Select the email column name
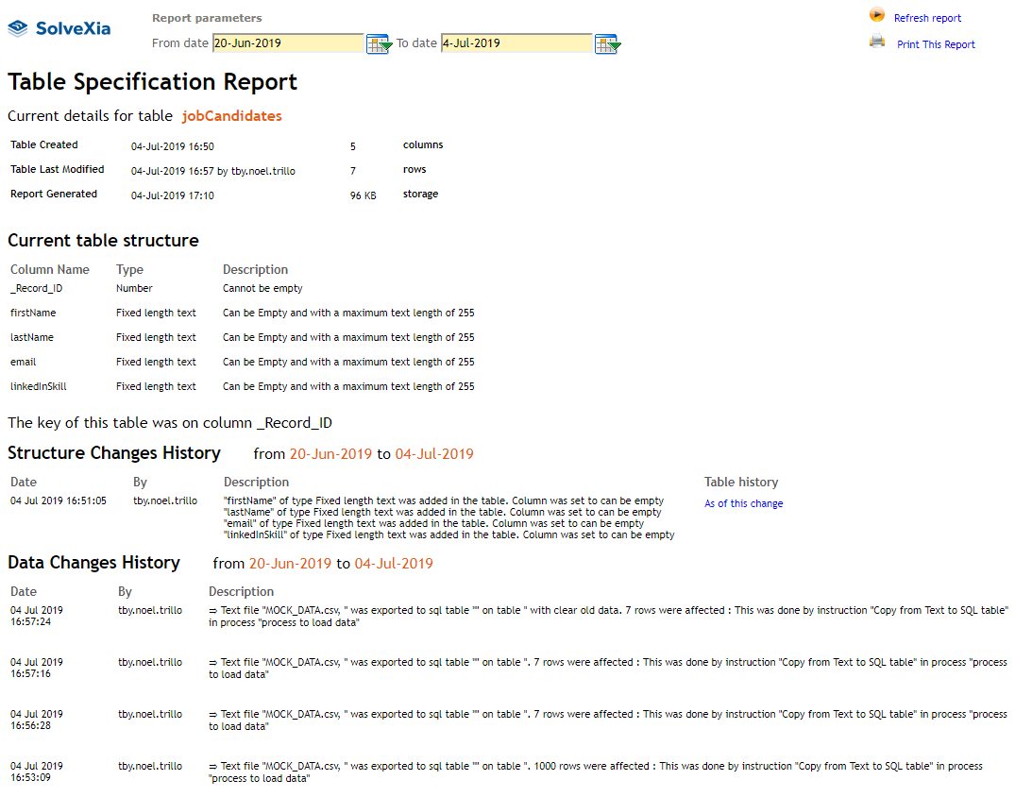The width and height of the screenshot is (1015, 797). tap(24, 362)
